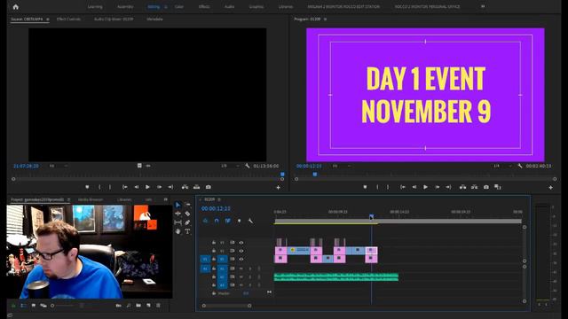This screenshot has height=319, width=568.
Task: Switch to the Color workspace
Action: click(179, 6)
